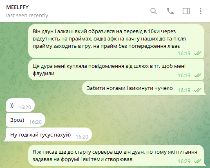Screen dimensions: 210x168
Task: Open search in this chat
Action: 154,11
